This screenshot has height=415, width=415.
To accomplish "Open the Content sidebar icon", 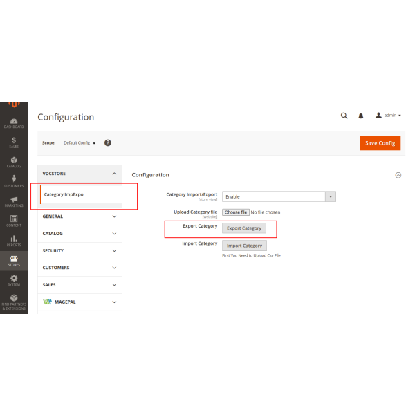I will tap(14, 221).
